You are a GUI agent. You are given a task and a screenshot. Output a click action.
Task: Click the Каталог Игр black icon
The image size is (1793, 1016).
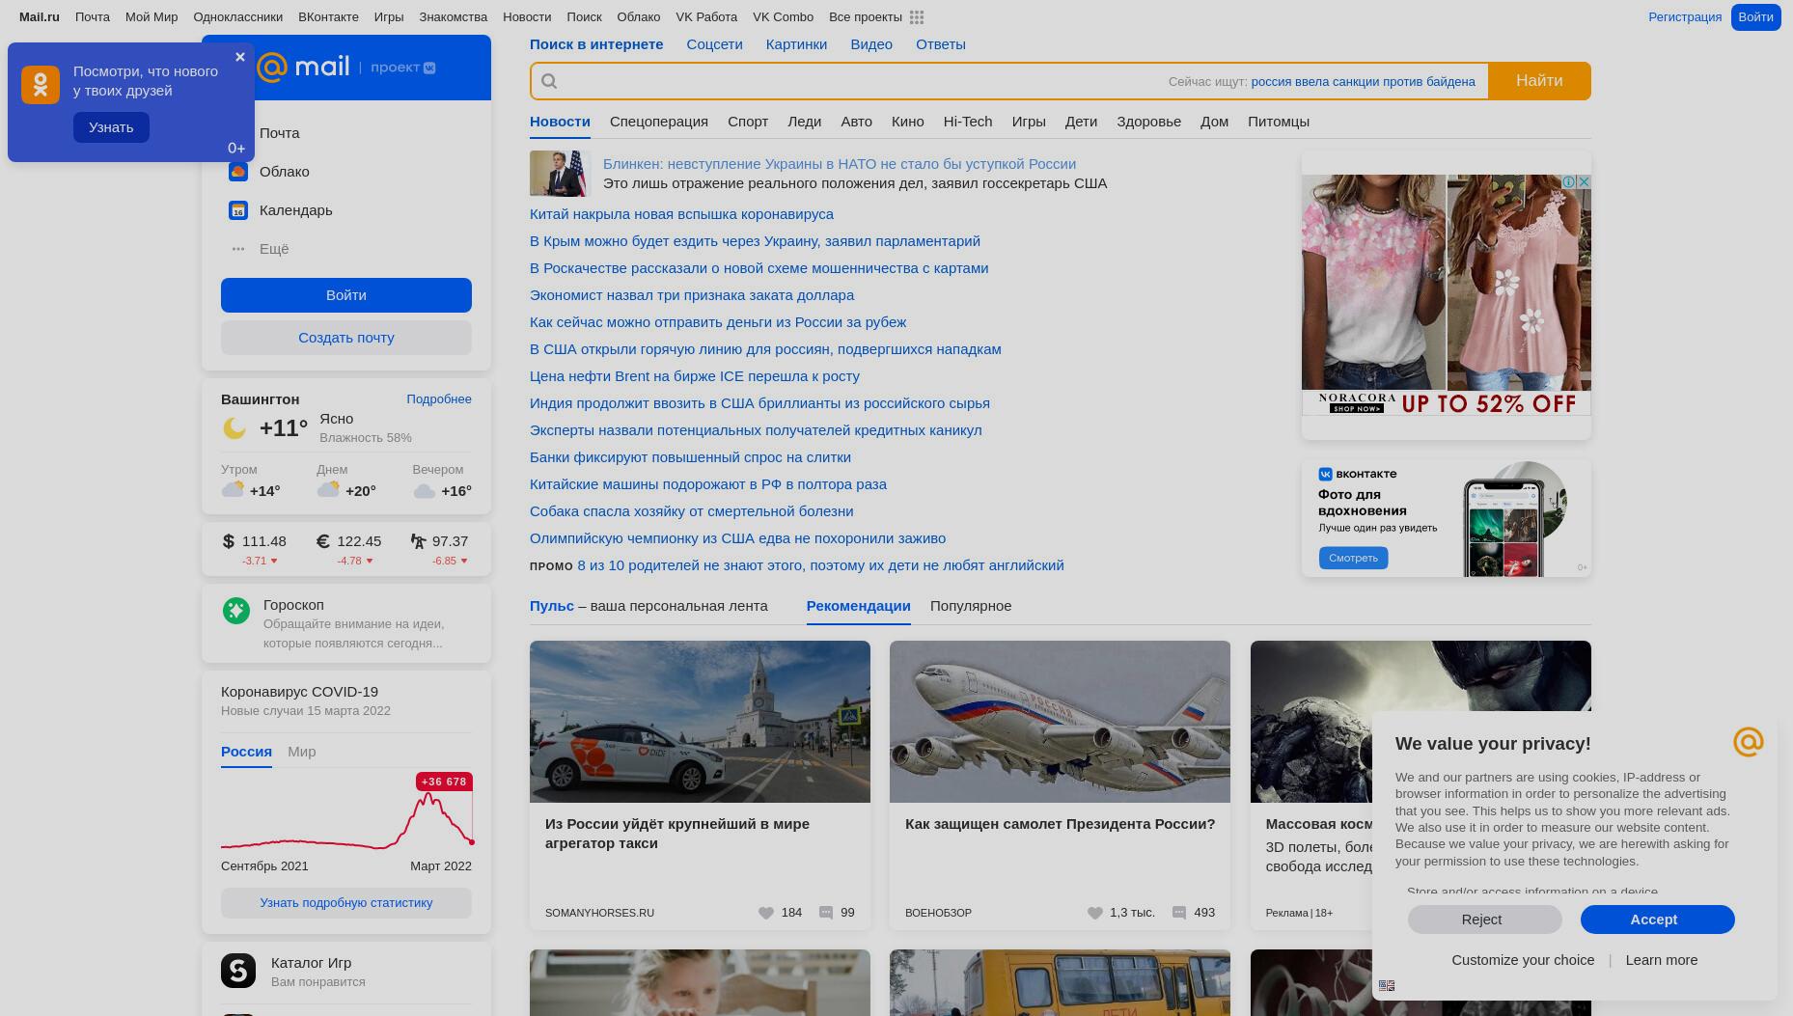click(x=238, y=971)
